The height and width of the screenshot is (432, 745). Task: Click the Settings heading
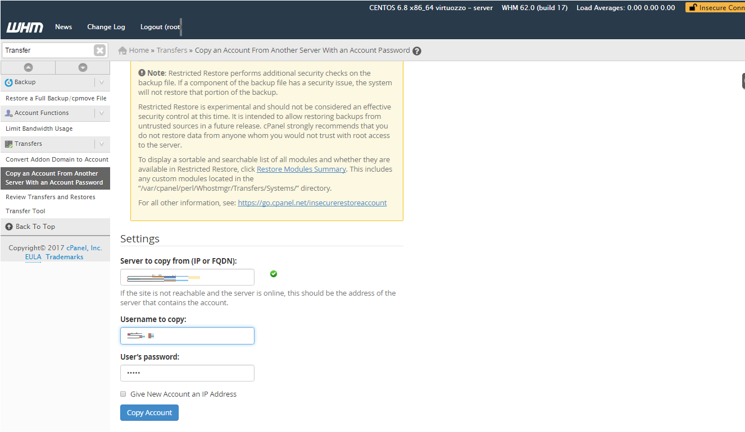point(140,238)
